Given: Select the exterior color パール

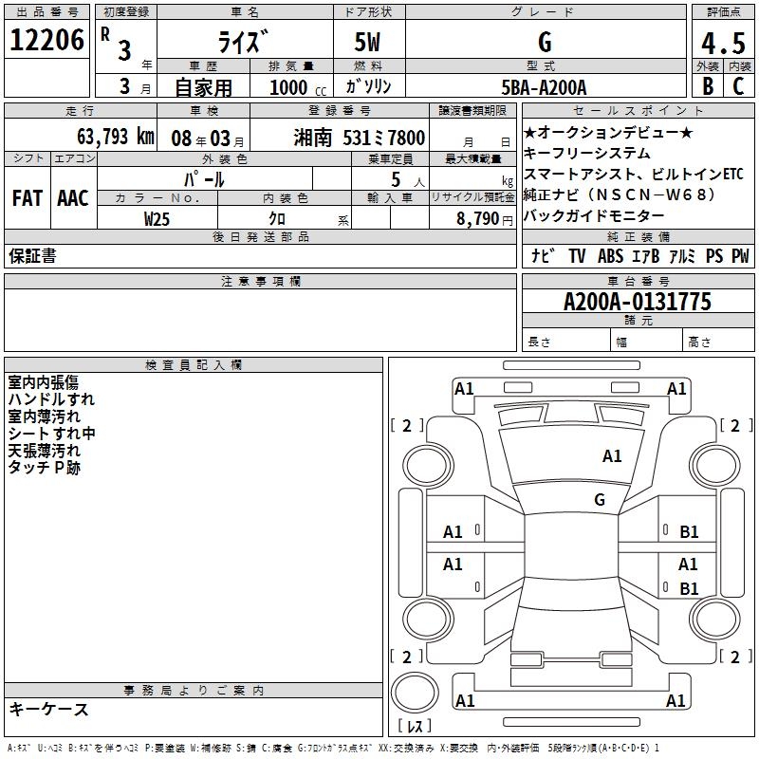Looking at the screenshot, I should click(204, 179).
